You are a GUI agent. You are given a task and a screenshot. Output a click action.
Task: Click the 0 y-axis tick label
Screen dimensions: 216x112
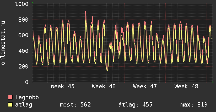tap(27, 82)
